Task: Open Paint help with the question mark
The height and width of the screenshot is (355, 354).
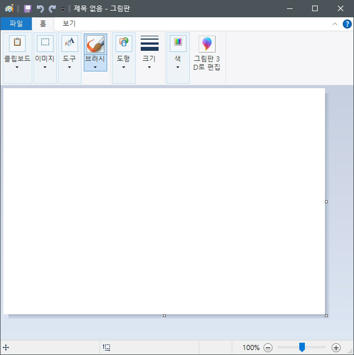Action: click(347, 24)
